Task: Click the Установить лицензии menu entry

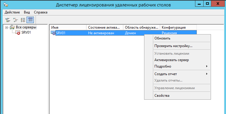Action: coord(177,53)
